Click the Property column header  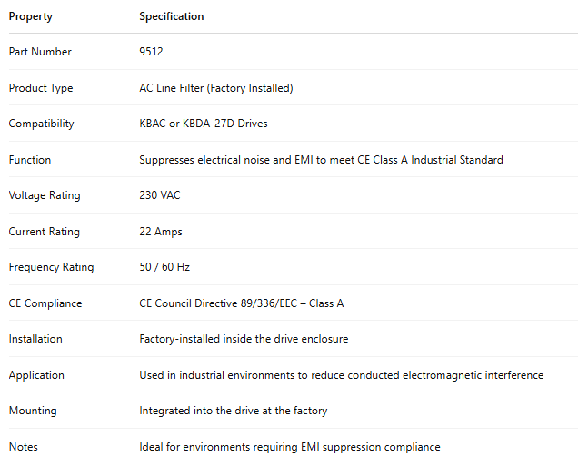click(31, 16)
